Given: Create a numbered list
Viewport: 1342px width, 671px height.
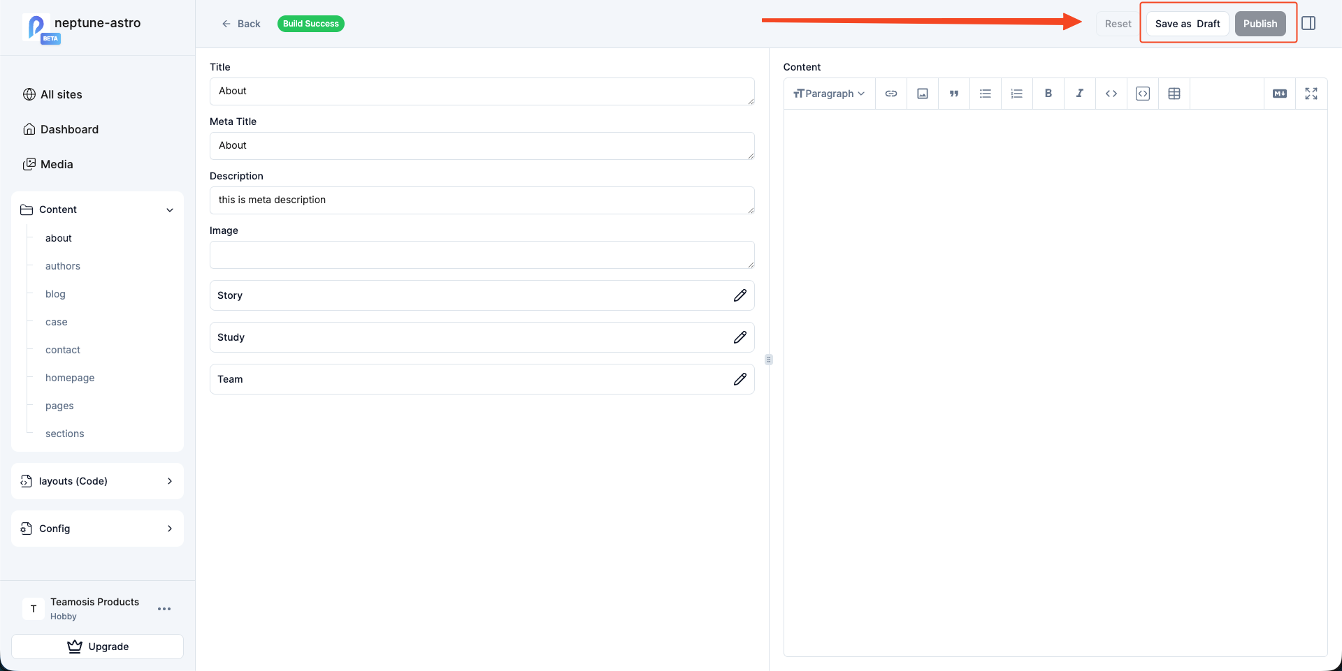Looking at the screenshot, I should click(x=1016, y=93).
